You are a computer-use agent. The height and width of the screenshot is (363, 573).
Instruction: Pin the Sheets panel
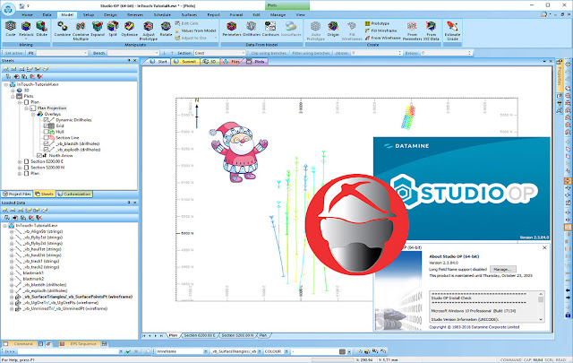point(129,60)
